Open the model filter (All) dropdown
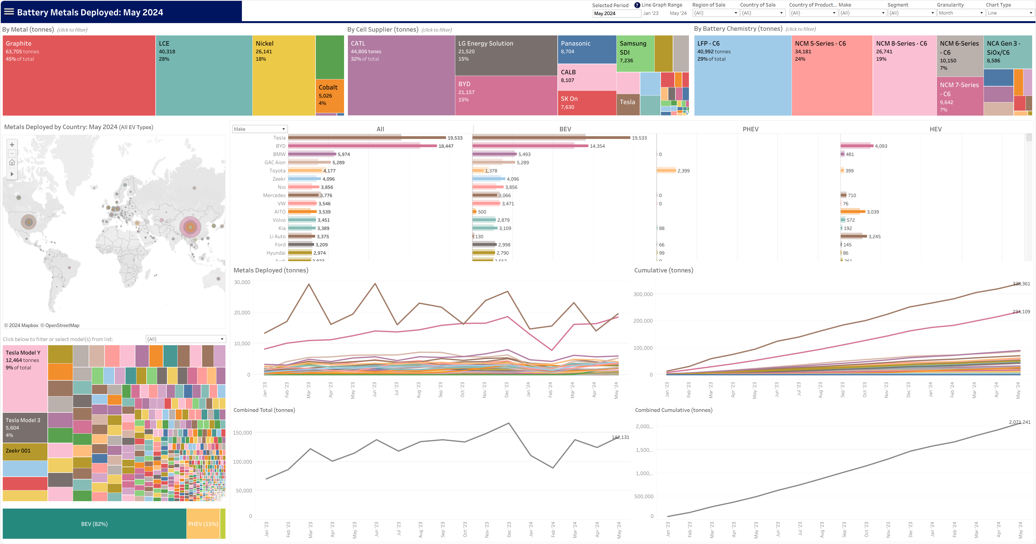Screen dimensions: 1036x544 pyautogui.click(x=185, y=339)
